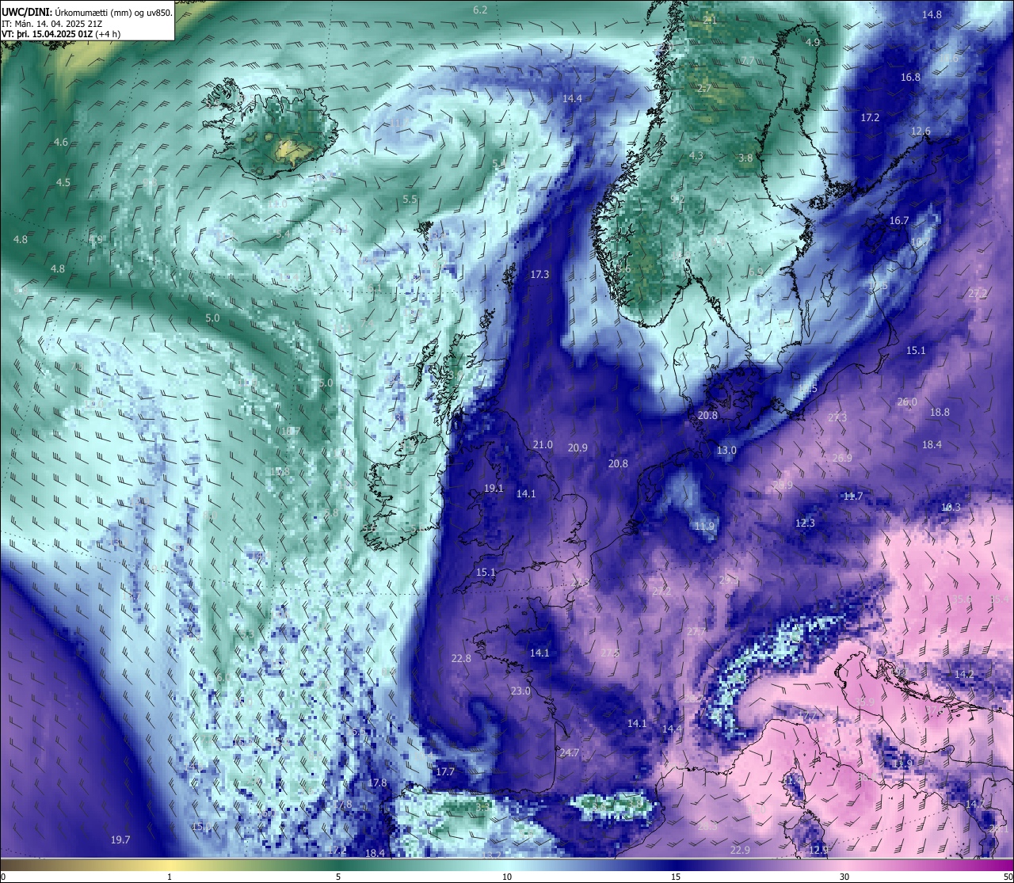Viewport: 1014px width, 883px height.
Task: Click the 0 tick on the color scale
Action: point(3,877)
